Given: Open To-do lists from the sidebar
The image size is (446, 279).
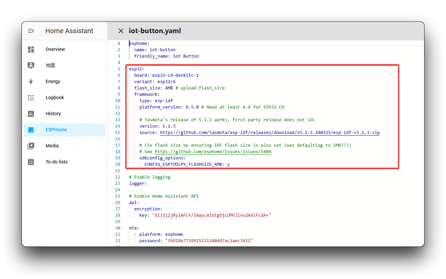Looking at the screenshot, I should point(64,162).
